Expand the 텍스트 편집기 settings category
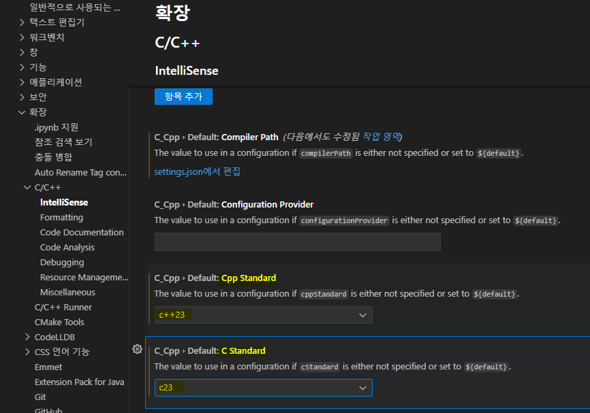 pos(22,22)
